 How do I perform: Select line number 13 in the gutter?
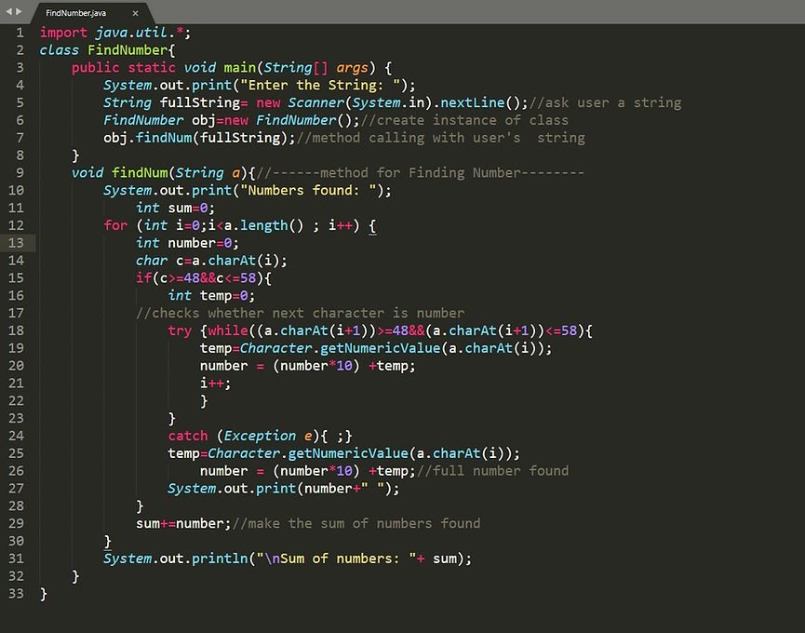click(16, 243)
